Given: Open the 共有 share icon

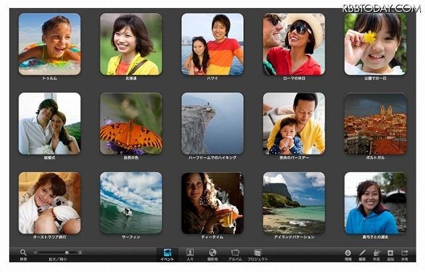Looking at the screenshot, I should tap(405, 252).
